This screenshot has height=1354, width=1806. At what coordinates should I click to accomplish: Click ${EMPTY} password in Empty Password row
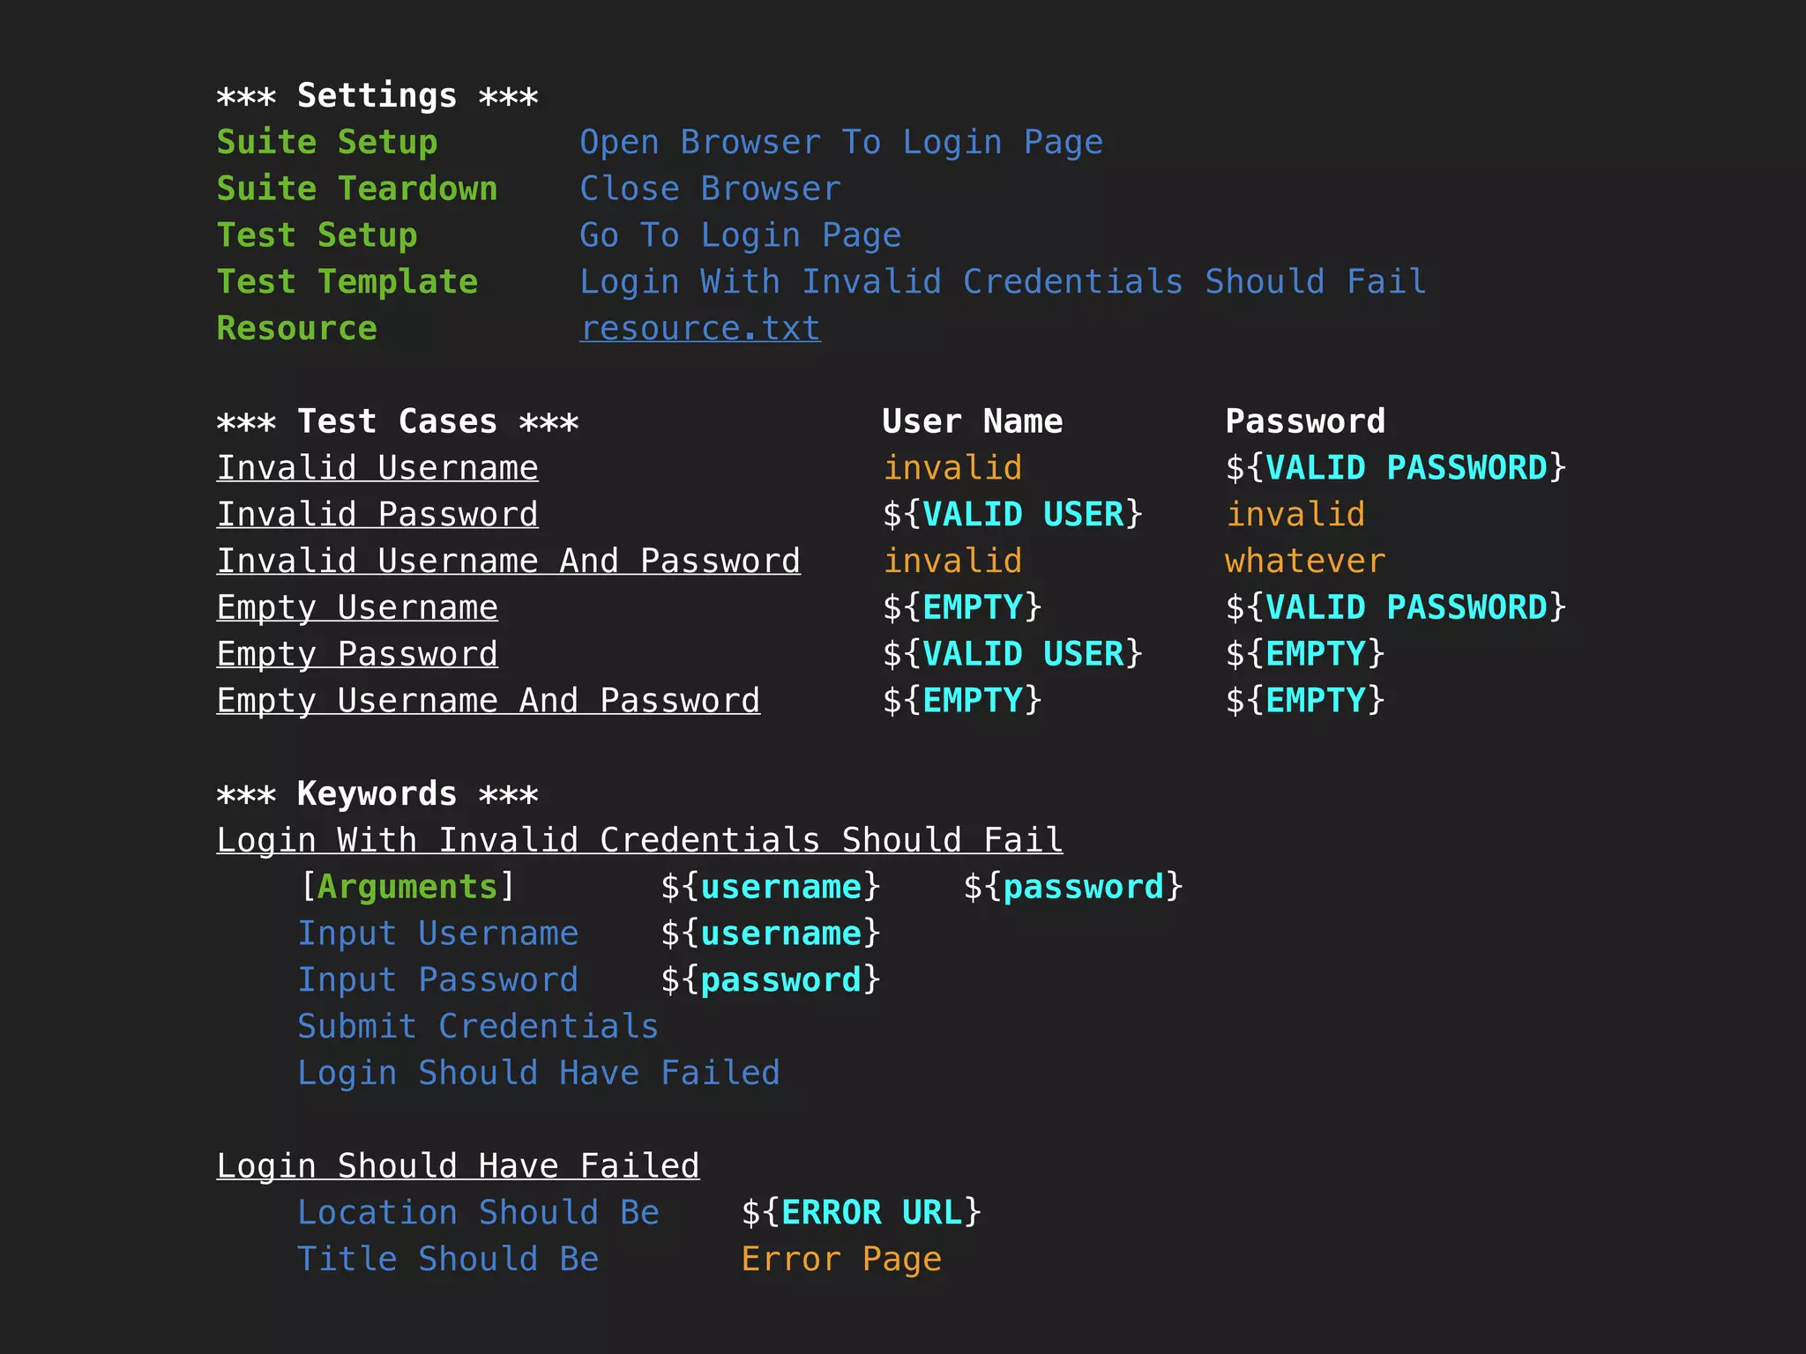tap(1305, 654)
